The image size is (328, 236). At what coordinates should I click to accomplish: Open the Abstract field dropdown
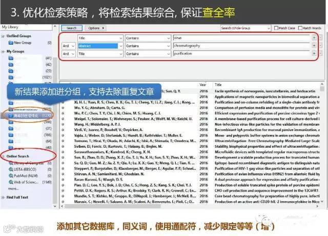click(x=100, y=46)
